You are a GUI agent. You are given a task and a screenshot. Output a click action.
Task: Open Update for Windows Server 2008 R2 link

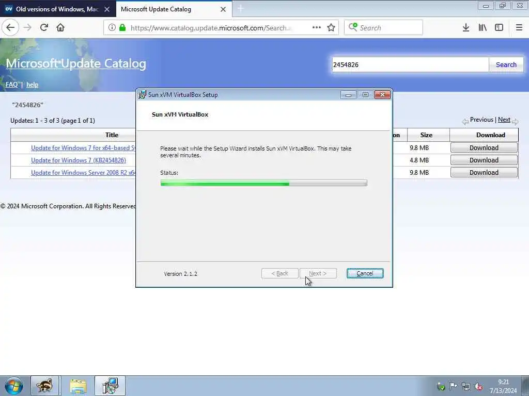pos(83,172)
